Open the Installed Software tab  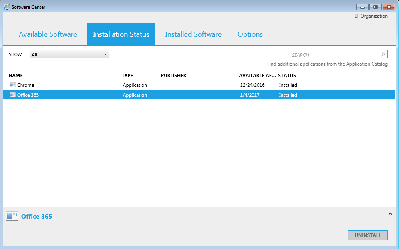coord(193,34)
